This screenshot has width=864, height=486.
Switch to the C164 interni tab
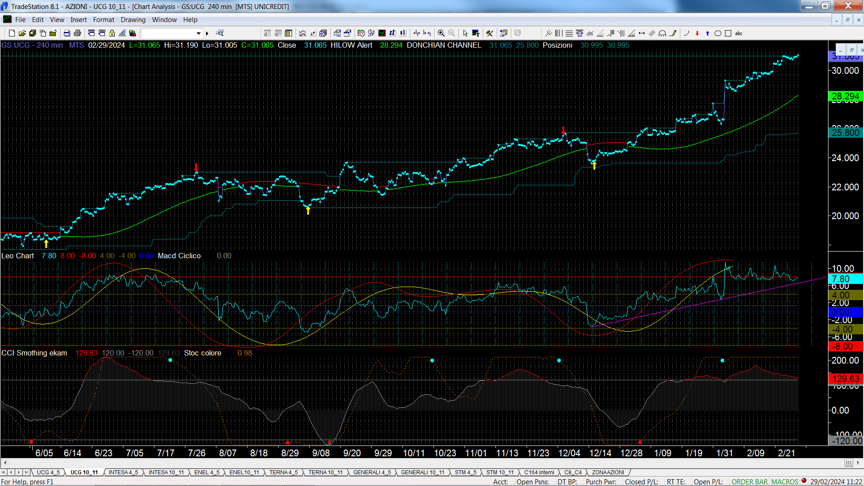pos(539,472)
